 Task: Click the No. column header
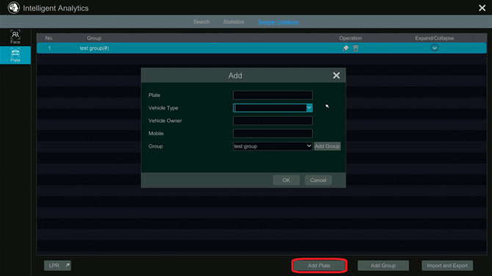tap(49, 38)
